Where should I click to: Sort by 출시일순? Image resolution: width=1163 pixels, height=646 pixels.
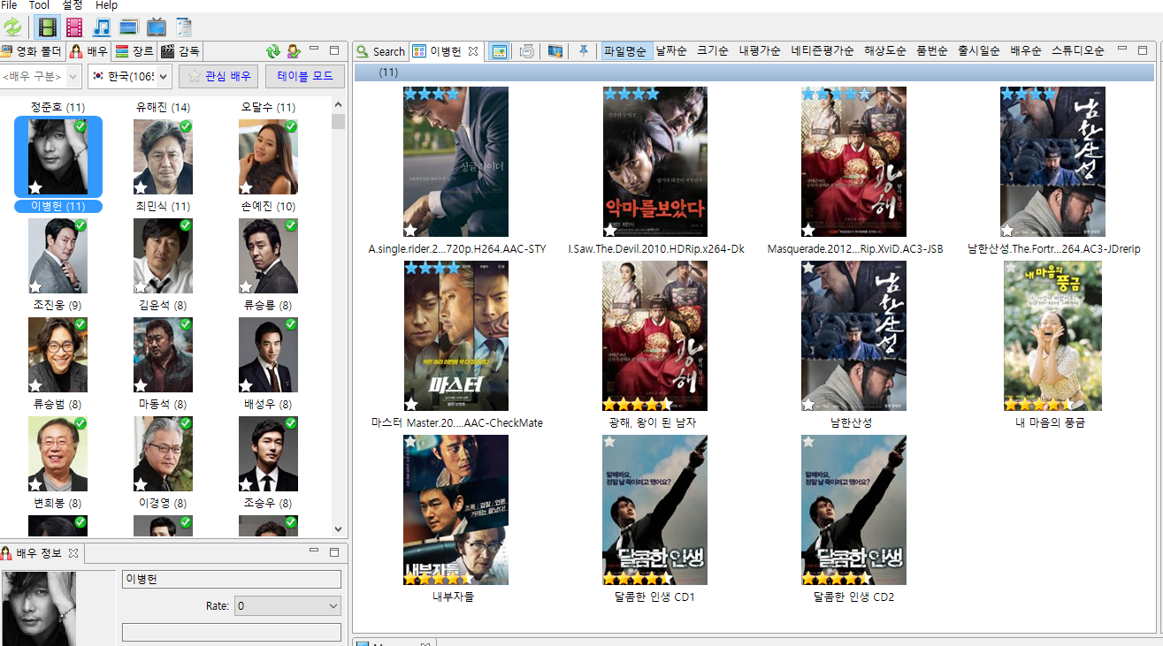coord(979,51)
